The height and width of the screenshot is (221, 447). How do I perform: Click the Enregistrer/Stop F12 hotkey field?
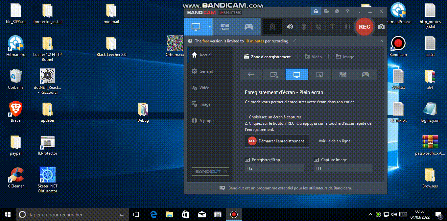(274, 168)
